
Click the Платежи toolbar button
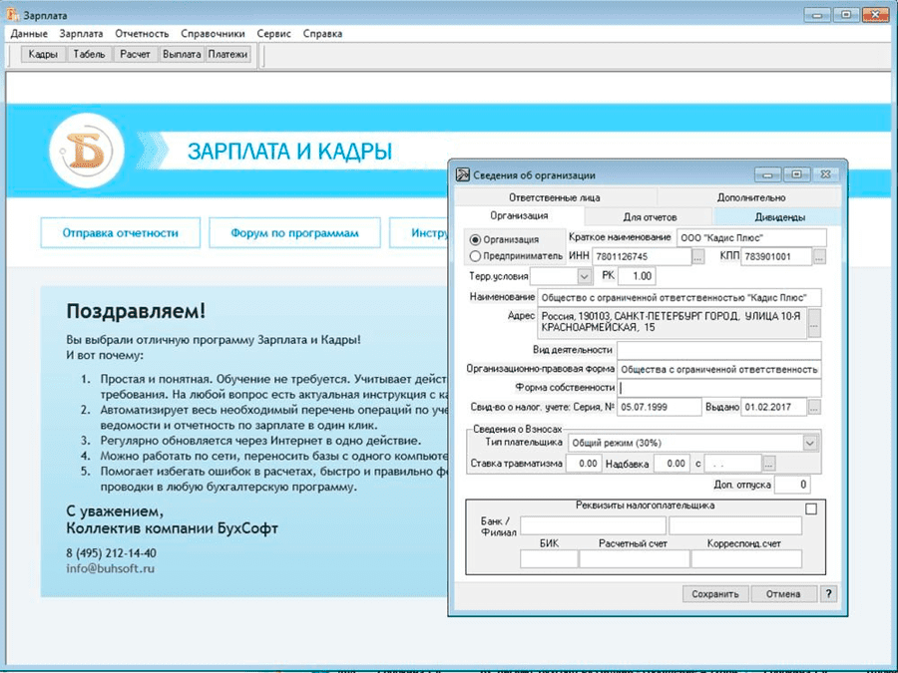coord(227,55)
